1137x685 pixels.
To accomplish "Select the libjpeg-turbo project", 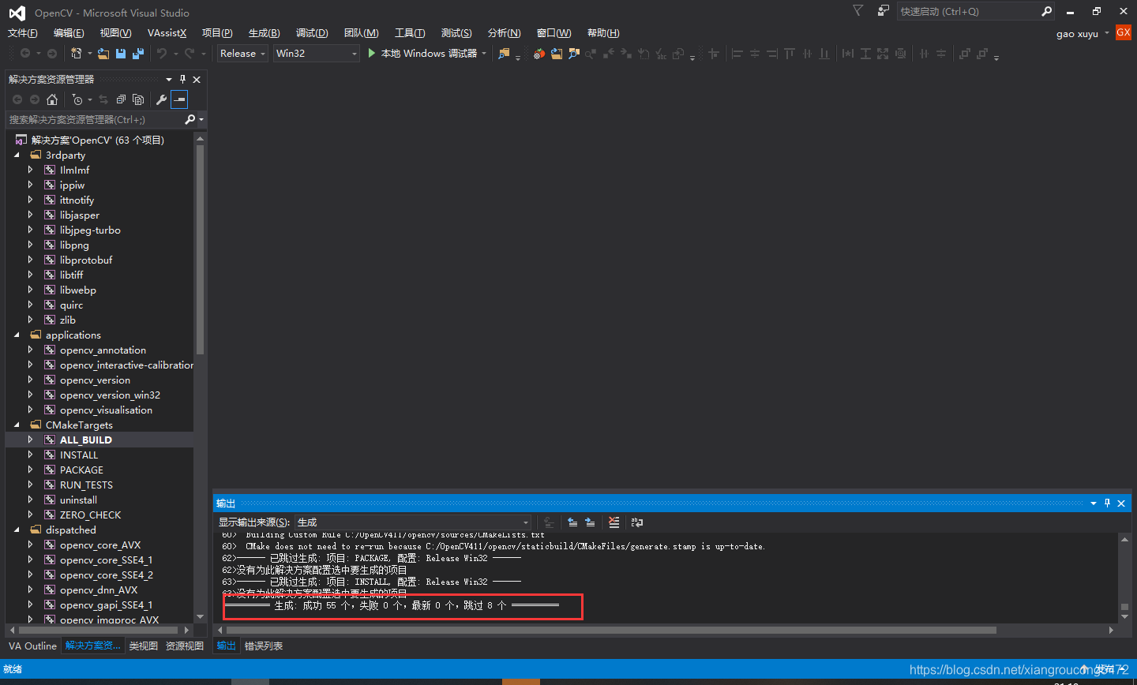I will point(90,230).
